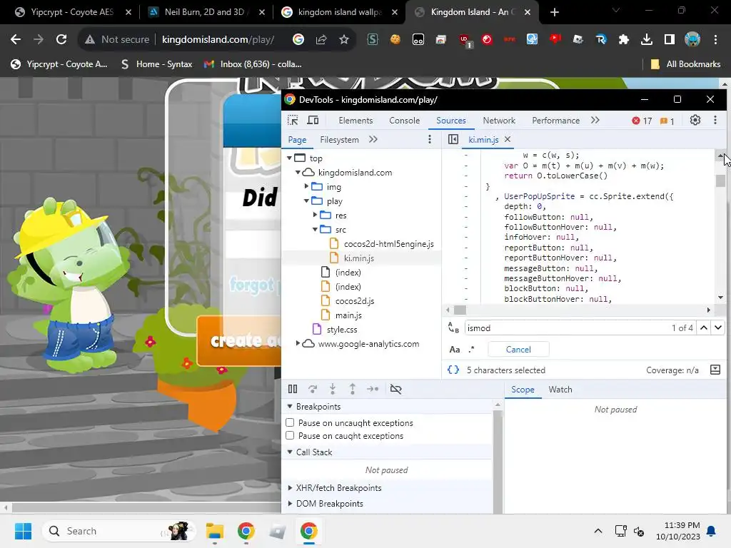Viewport: 731px width, 548px height.
Task: Toggle regular expression search option
Action: (471, 350)
